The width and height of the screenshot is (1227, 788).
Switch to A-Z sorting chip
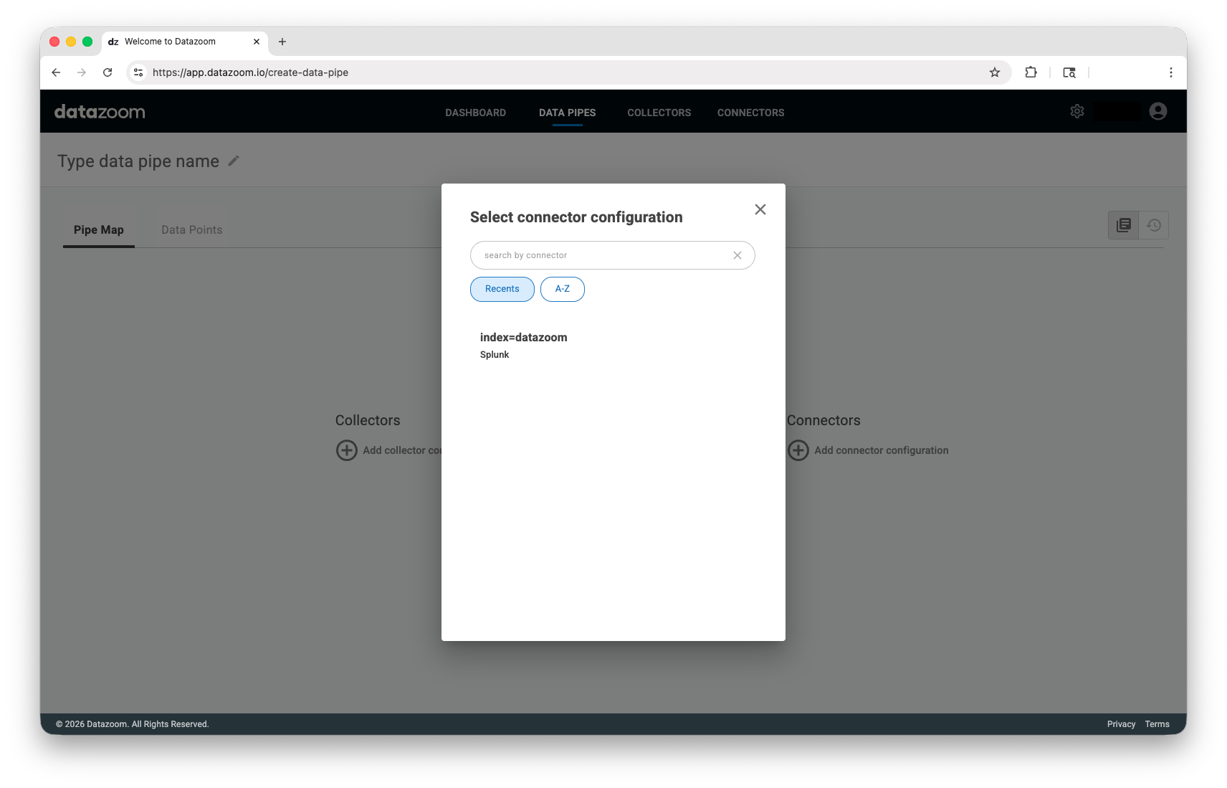click(x=563, y=289)
